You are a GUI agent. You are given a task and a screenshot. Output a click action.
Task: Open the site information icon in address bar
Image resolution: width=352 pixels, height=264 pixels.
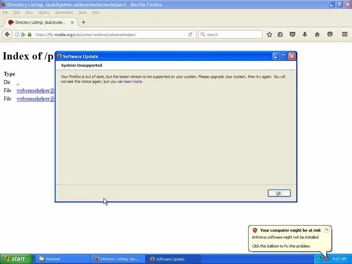17,35
